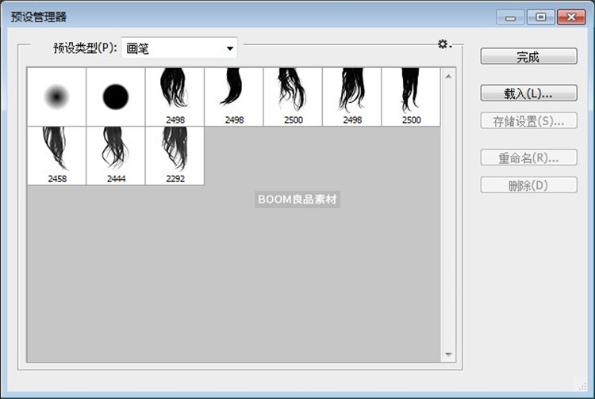The width and height of the screenshot is (595, 399).
Task: Select the first hair brush labeled 2500
Action: [293, 93]
